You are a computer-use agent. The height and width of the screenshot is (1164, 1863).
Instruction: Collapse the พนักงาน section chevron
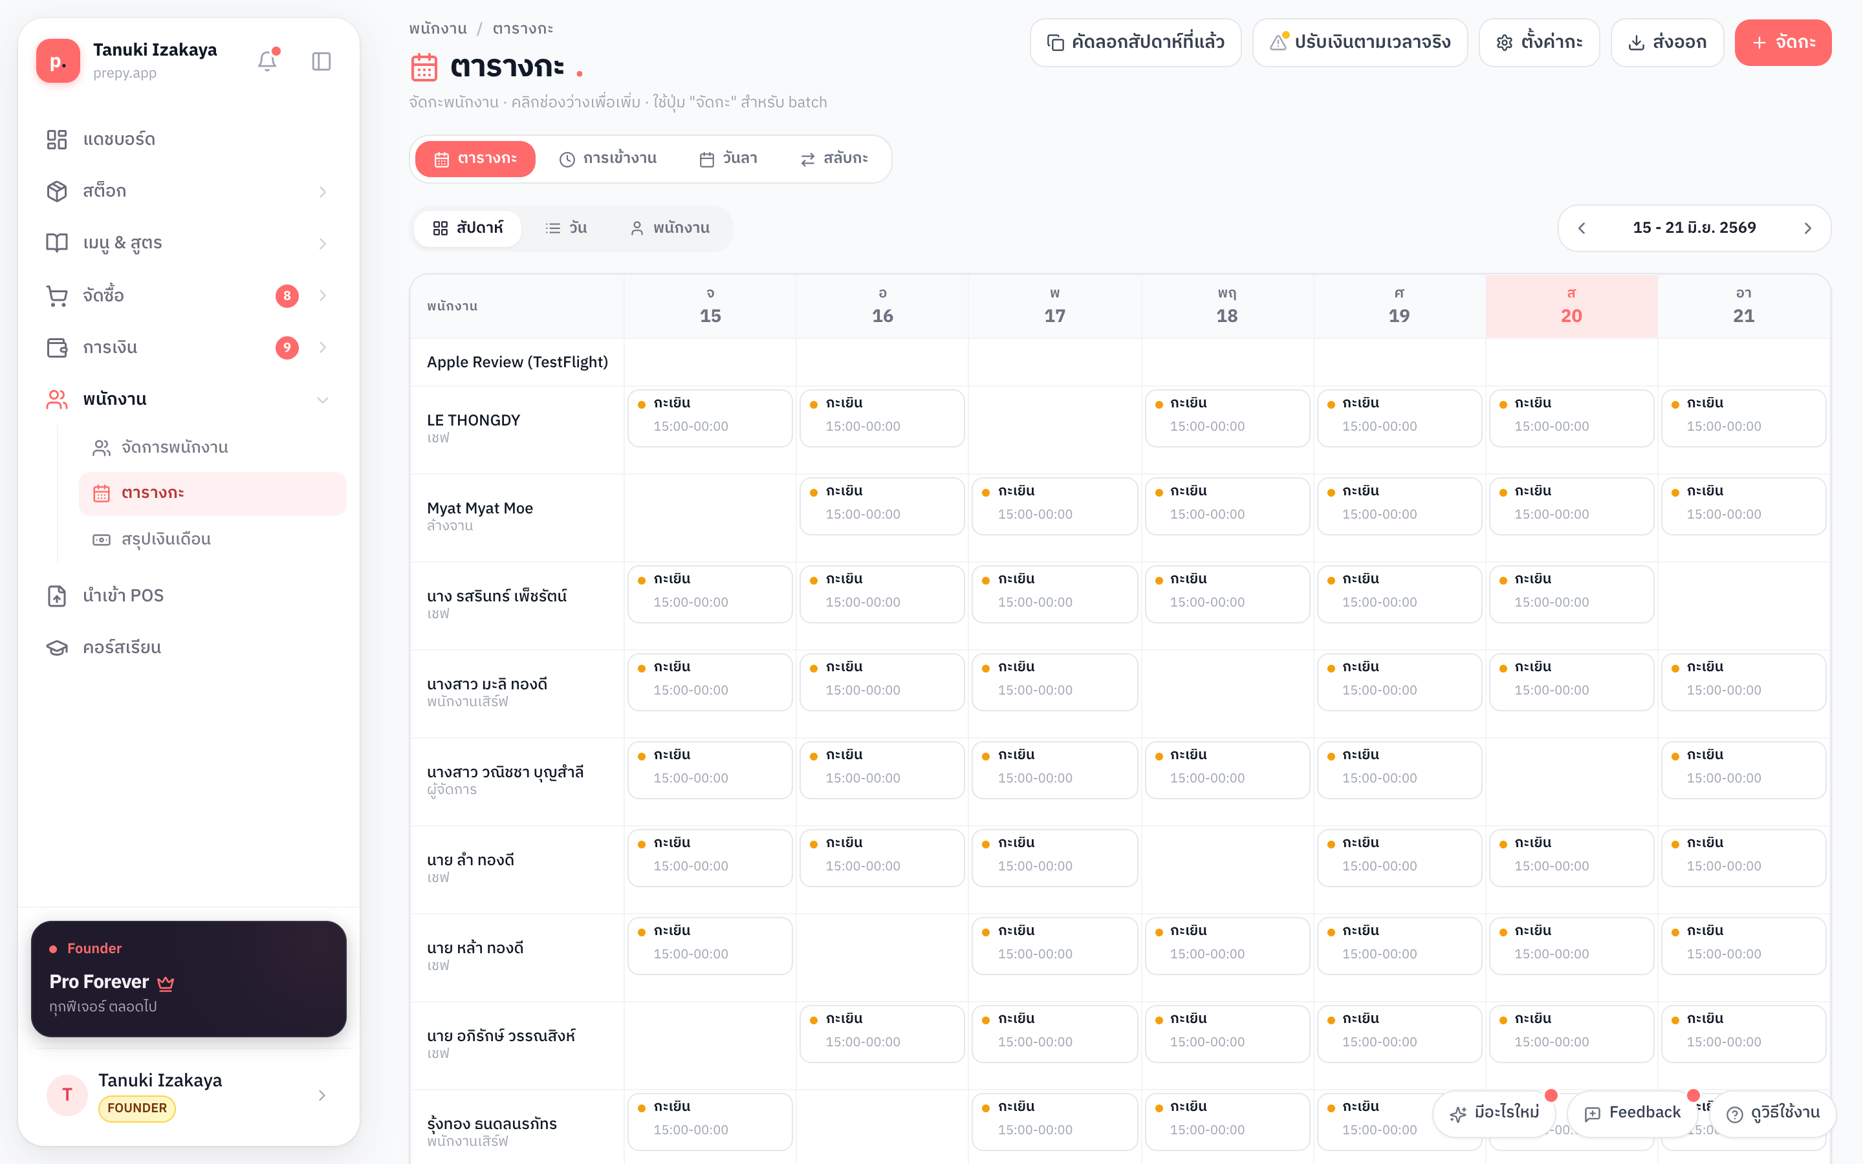pyautogui.click(x=323, y=400)
